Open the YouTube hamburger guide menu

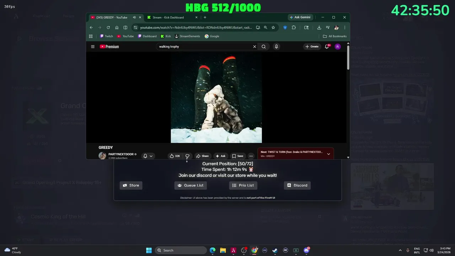[x=93, y=47]
